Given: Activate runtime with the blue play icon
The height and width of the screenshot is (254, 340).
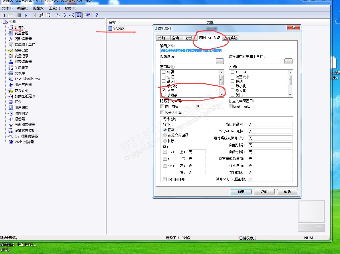Looking at the screenshot, I should [x=26, y=15].
